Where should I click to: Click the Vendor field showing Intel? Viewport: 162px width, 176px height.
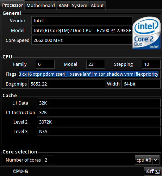pos(82,21)
